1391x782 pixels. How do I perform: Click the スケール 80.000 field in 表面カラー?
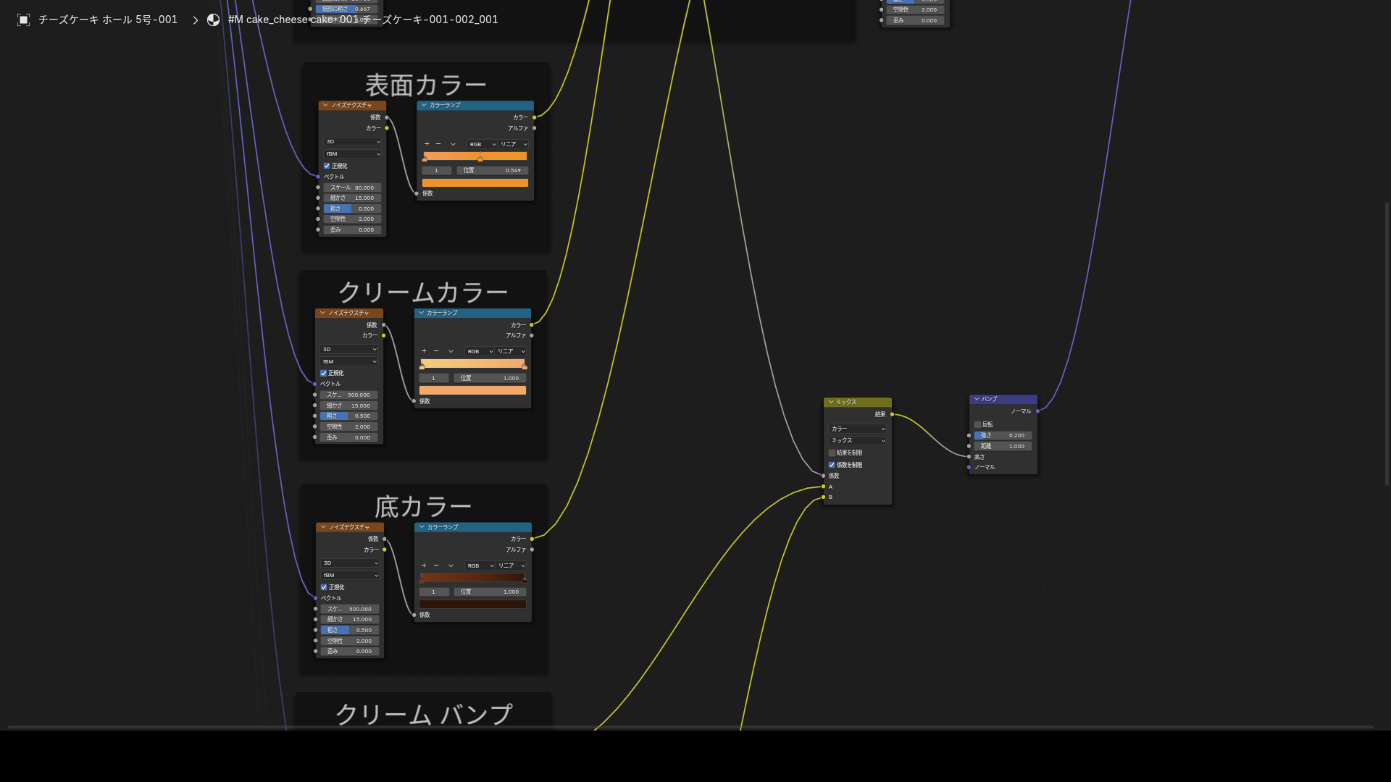352,188
